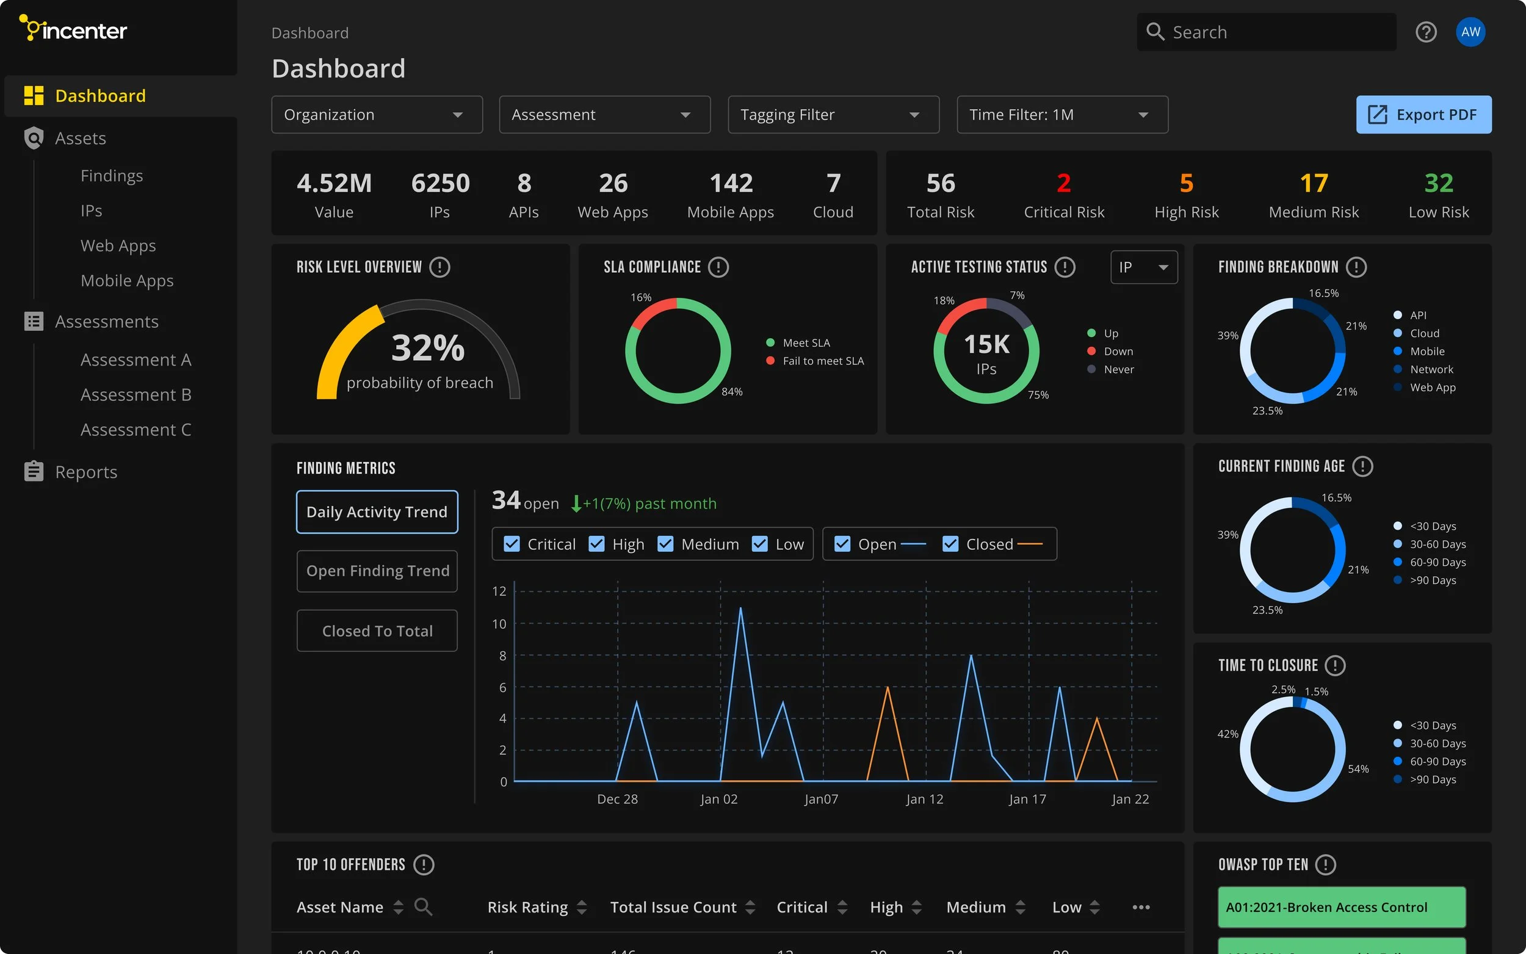Open the three-dots column options
The height and width of the screenshot is (954, 1526).
(1141, 906)
